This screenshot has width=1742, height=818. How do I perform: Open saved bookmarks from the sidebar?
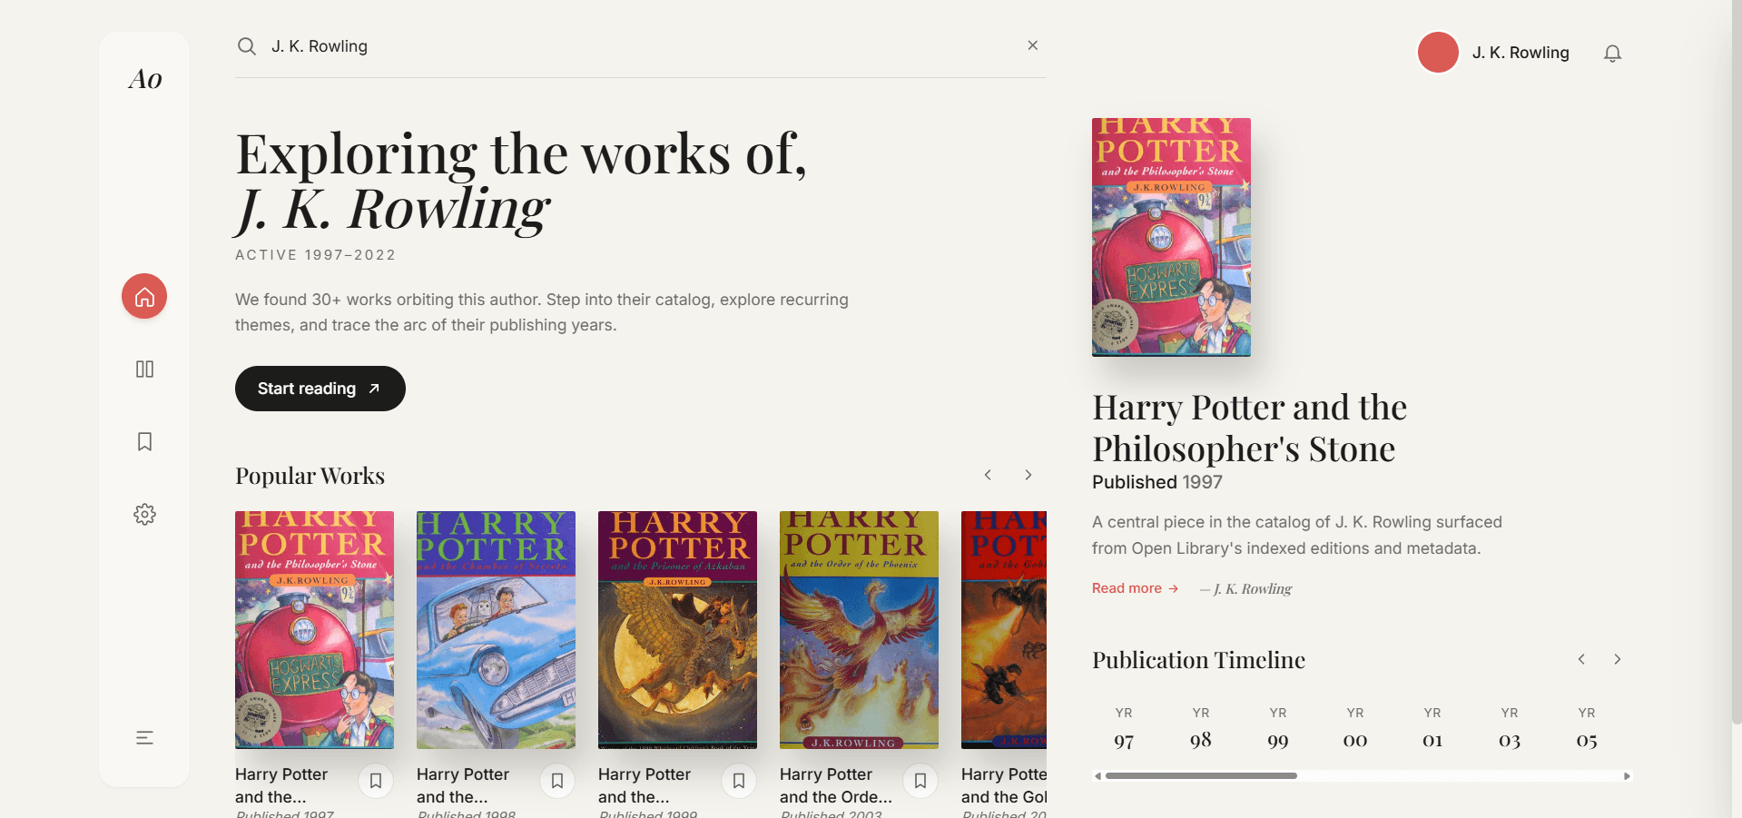coord(144,441)
